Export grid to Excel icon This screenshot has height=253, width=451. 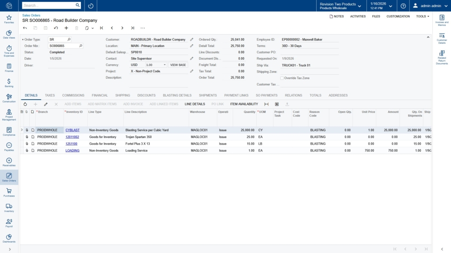tap(277, 104)
